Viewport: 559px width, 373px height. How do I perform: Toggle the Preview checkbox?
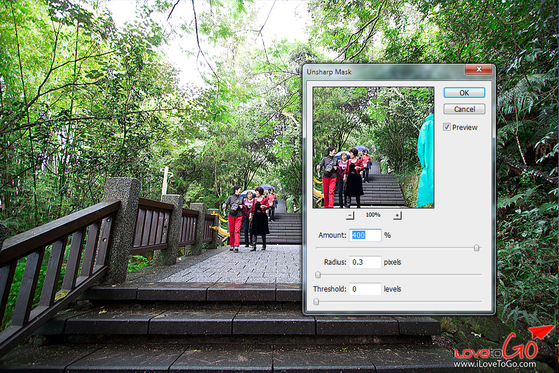(447, 127)
